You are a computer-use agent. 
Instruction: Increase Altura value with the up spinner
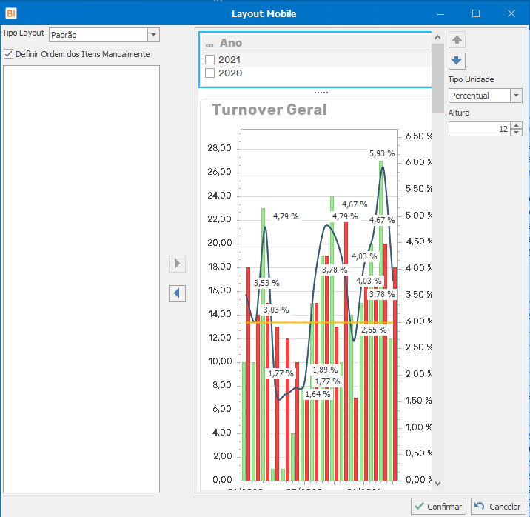[x=516, y=125]
